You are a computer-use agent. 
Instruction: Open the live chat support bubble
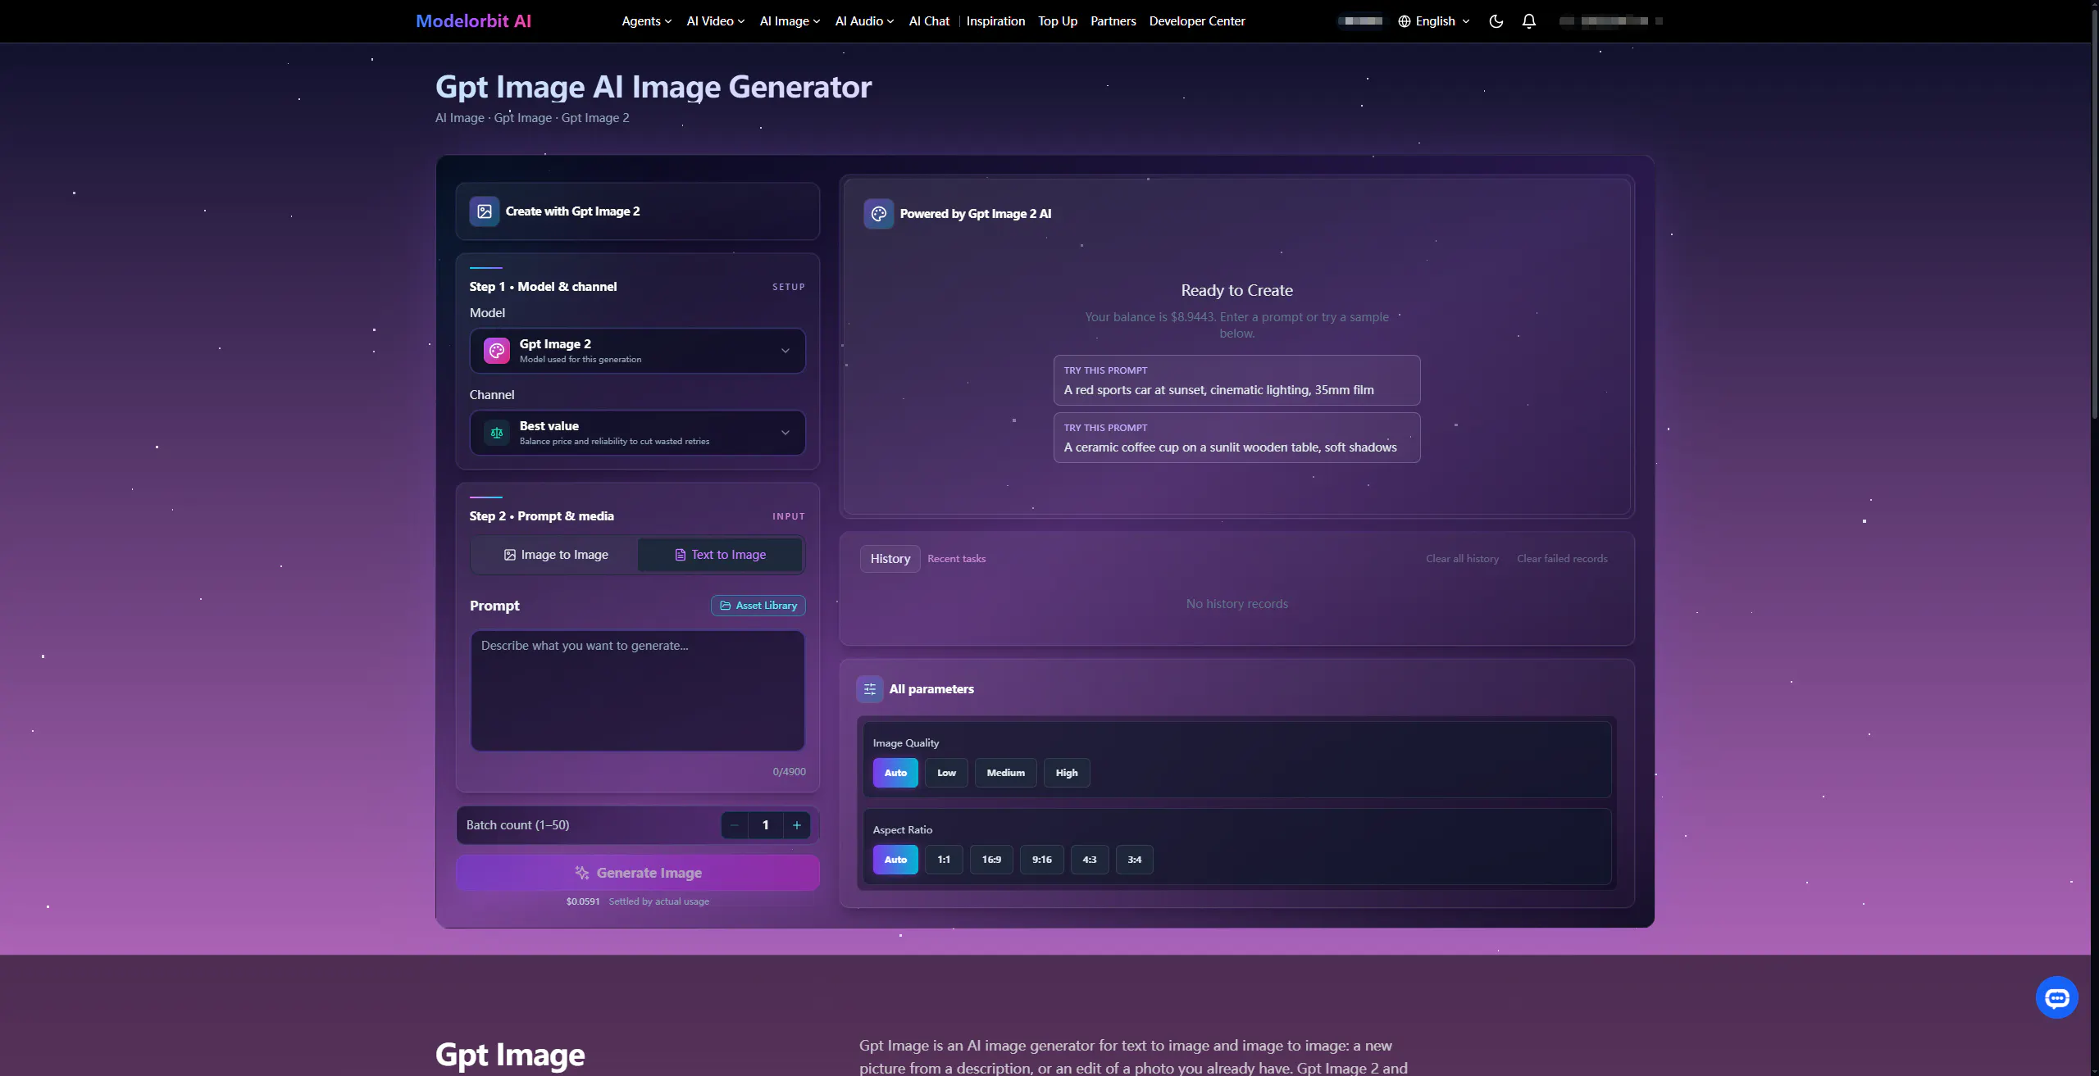[2056, 997]
